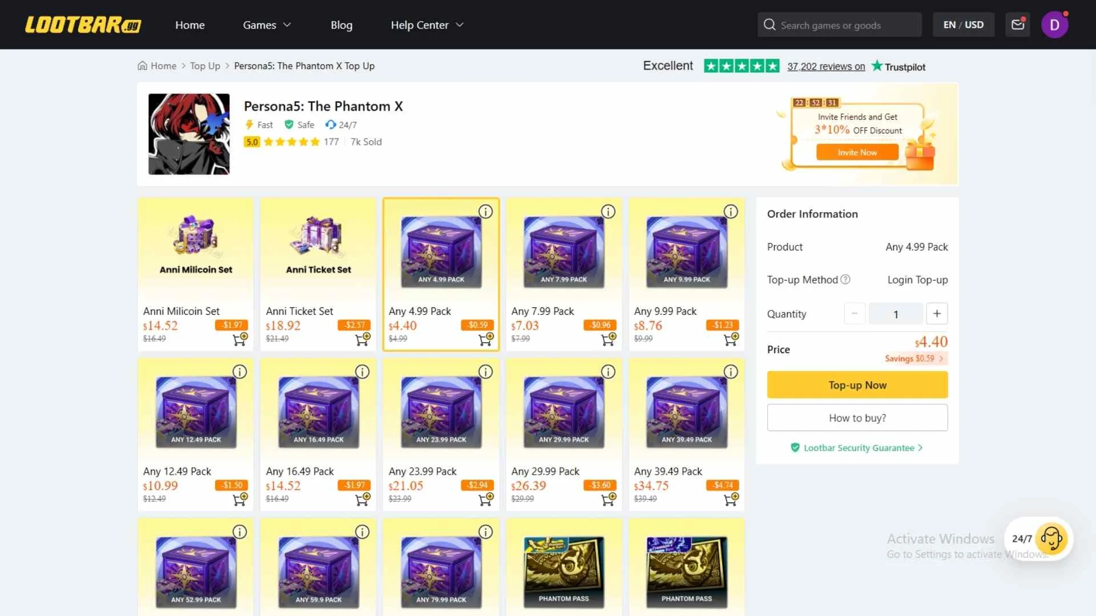Add Any 7.99 Pack to cart
This screenshot has width=1096, height=616.
pyautogui.click(x=608, y=340)
